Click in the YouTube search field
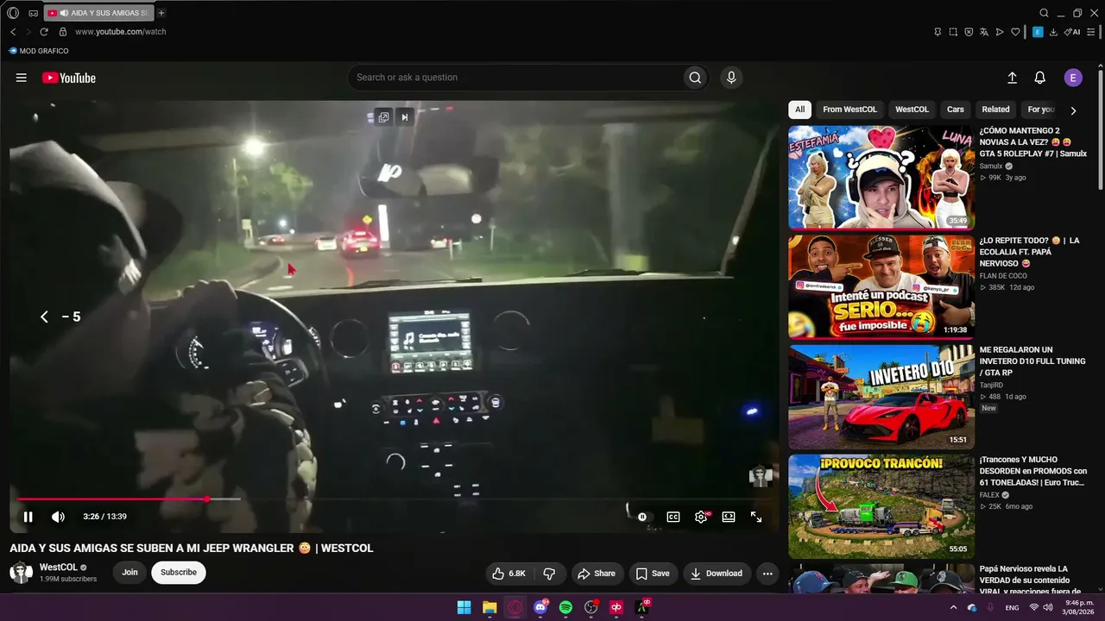 pos(514,78)
